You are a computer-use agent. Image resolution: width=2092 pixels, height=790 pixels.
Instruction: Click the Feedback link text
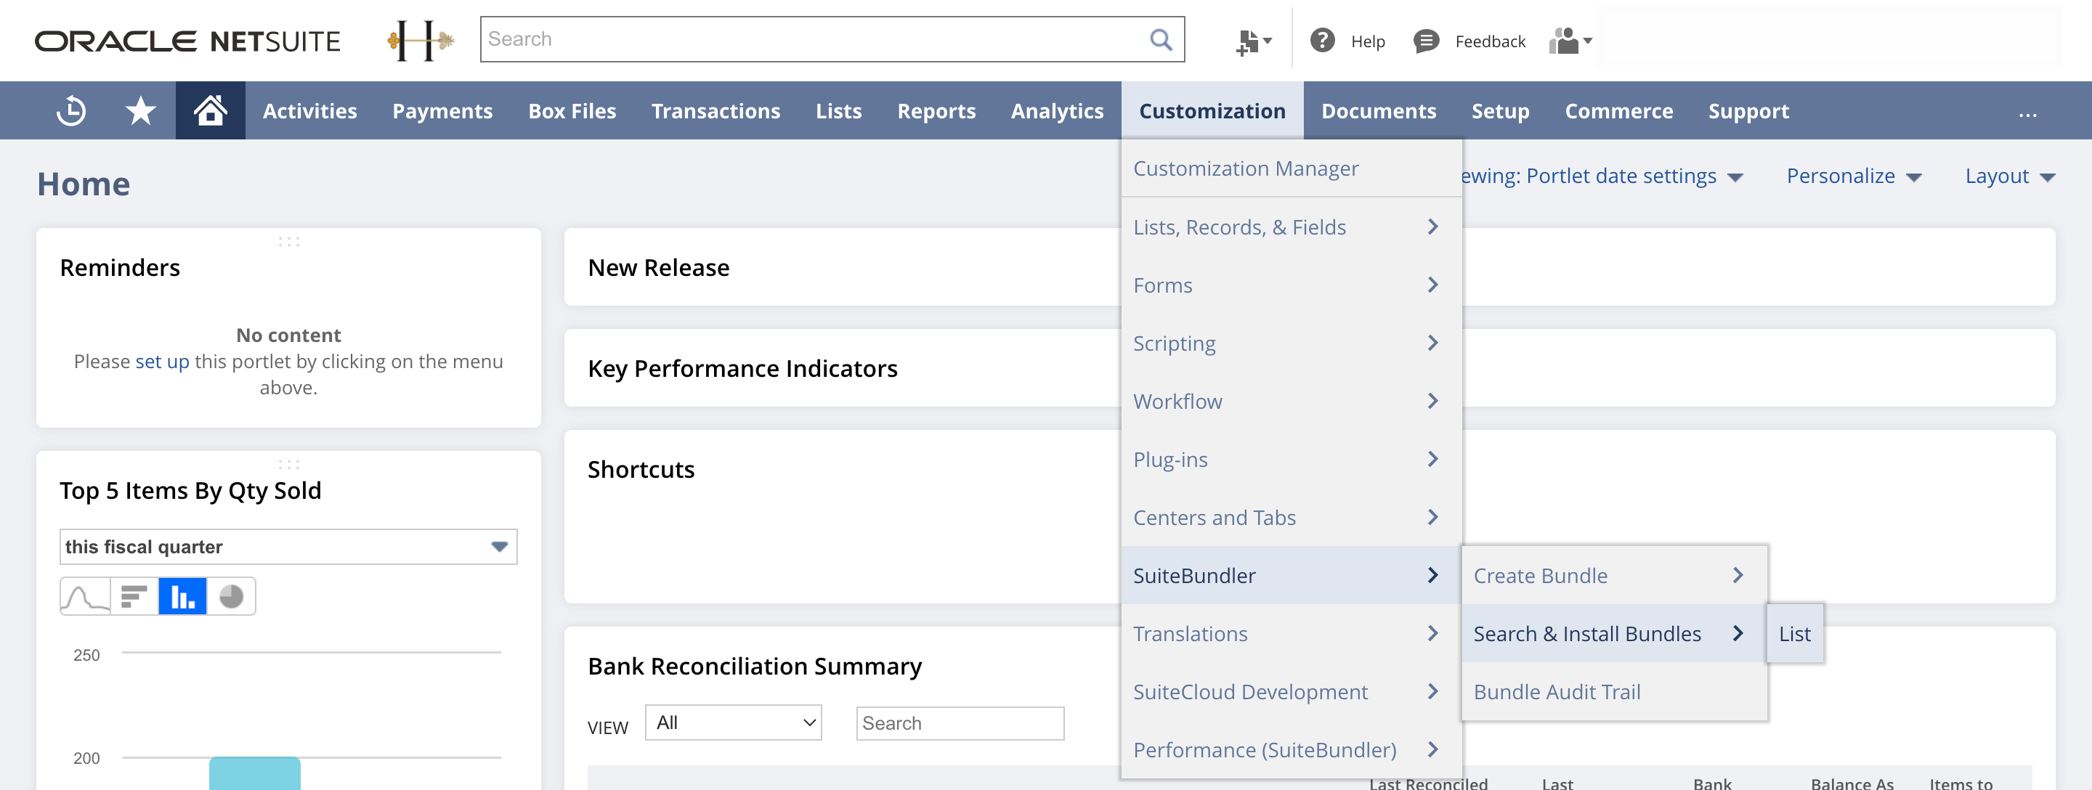(1489, 41)
